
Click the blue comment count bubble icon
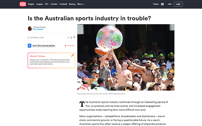pos(30,46)
